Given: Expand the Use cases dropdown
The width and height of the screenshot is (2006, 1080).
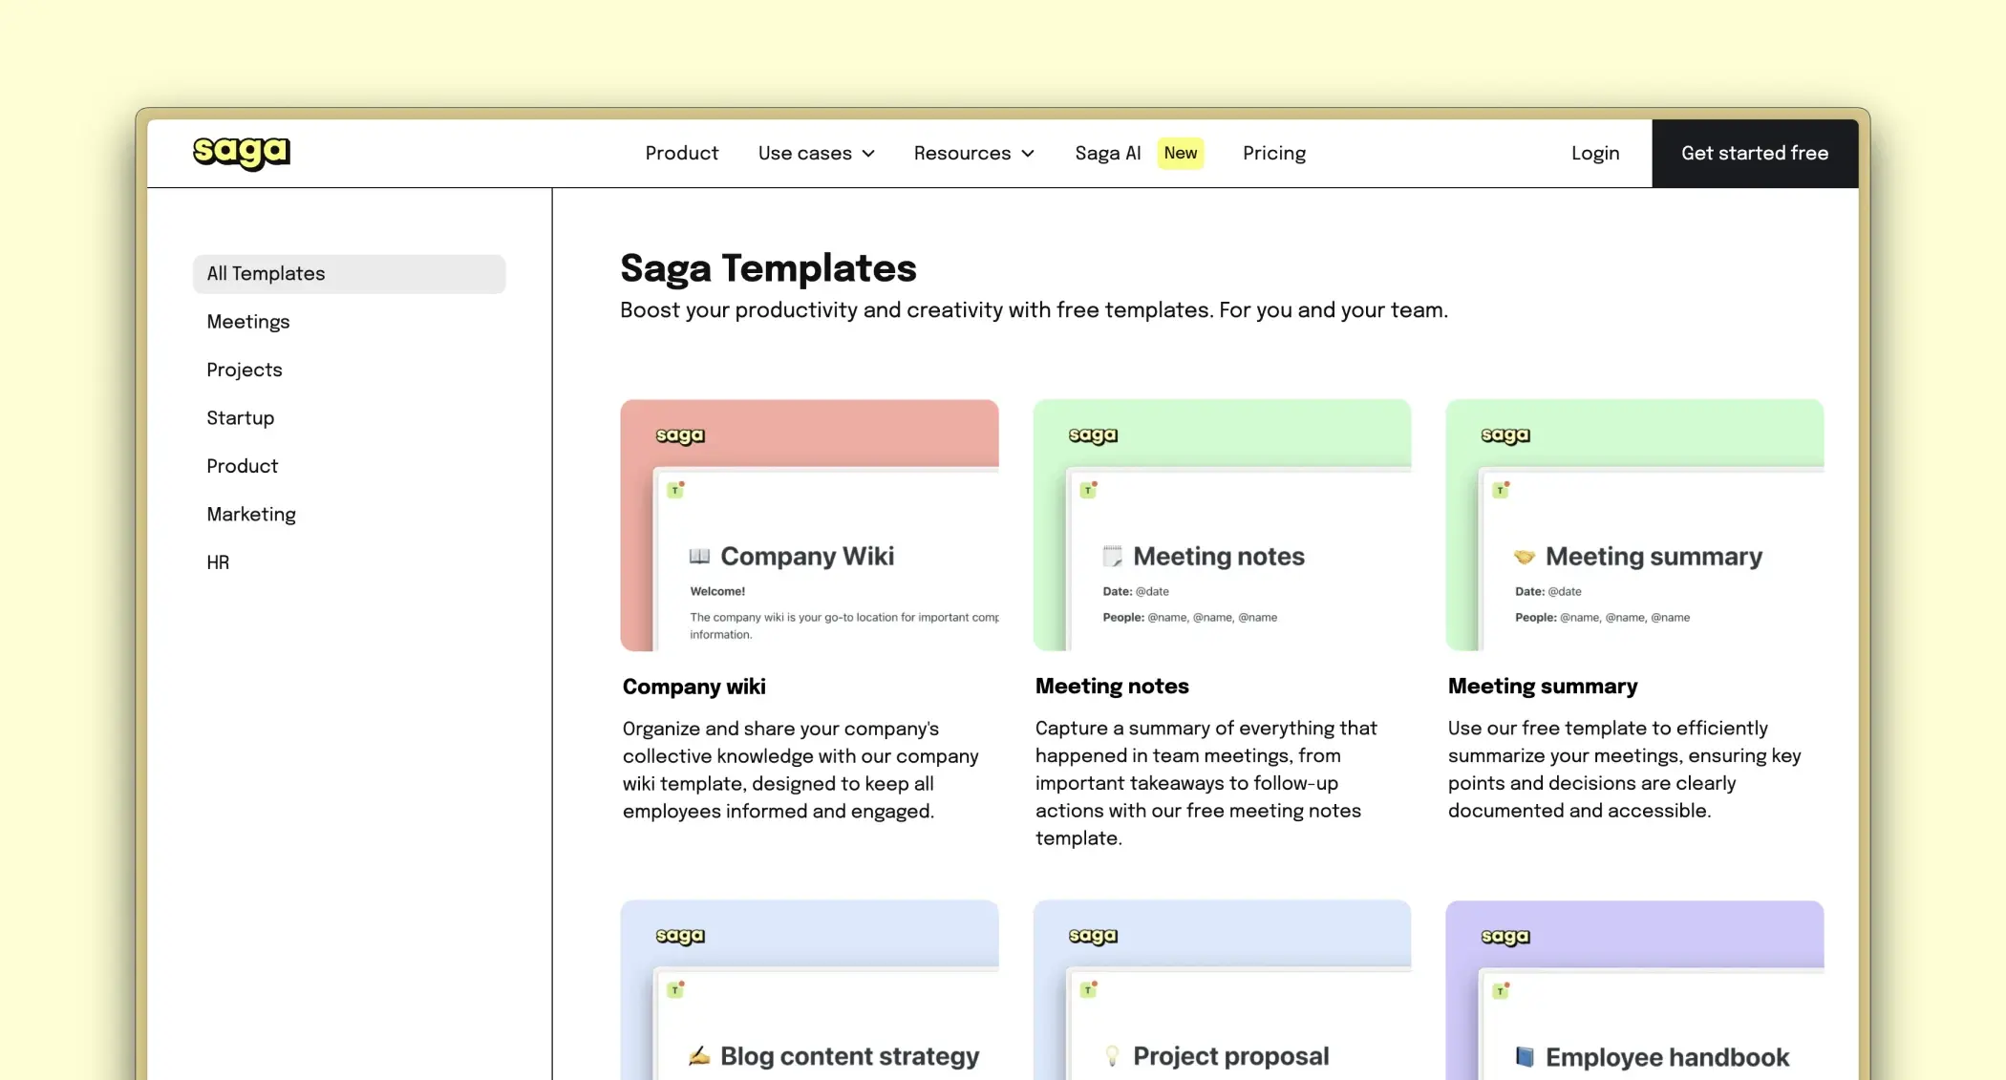Looking at the screenshot, I should pyautogui.click(x=815, y=153).
